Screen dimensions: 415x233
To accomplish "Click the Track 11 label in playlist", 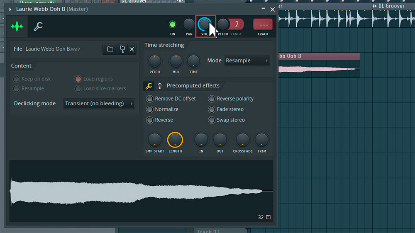I will point(209,231).
